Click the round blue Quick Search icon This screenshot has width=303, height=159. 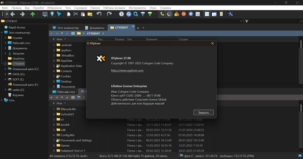tap(129, 14)
